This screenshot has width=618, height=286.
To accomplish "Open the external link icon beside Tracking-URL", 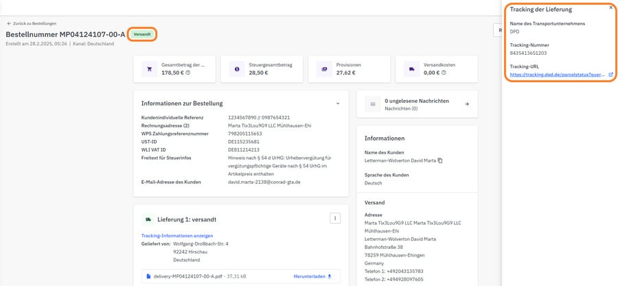I will click(610, 74).
